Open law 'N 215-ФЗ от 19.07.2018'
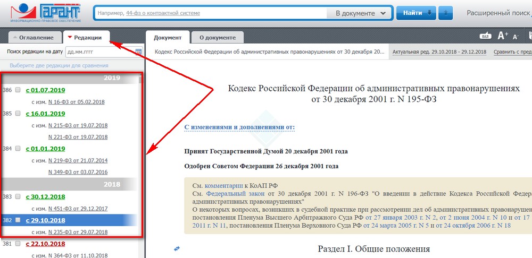 (x=78, y=125)
